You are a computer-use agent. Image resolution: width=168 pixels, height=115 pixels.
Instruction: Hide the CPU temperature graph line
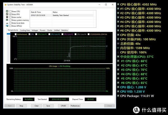coord(29,34)
